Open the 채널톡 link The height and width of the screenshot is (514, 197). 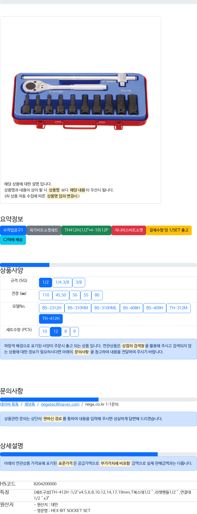(30, 404)
